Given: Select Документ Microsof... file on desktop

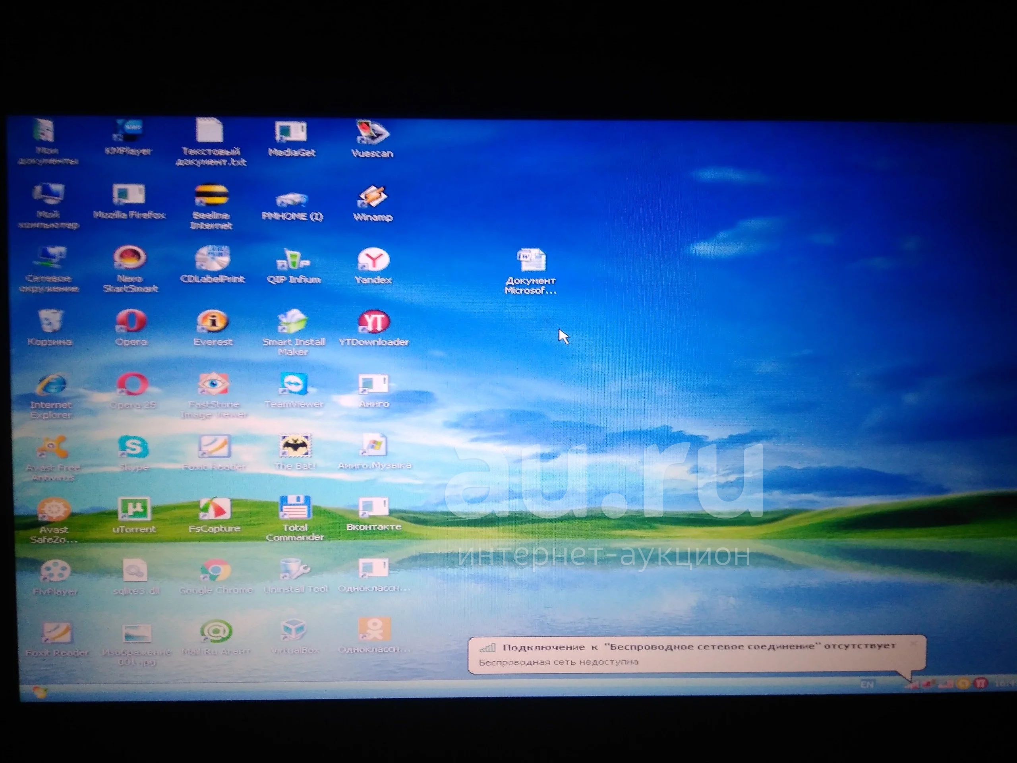Looking at the screenshot, I should tap(531, 271).
